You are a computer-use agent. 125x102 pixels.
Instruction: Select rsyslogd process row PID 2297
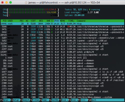[x=62, y=49]
